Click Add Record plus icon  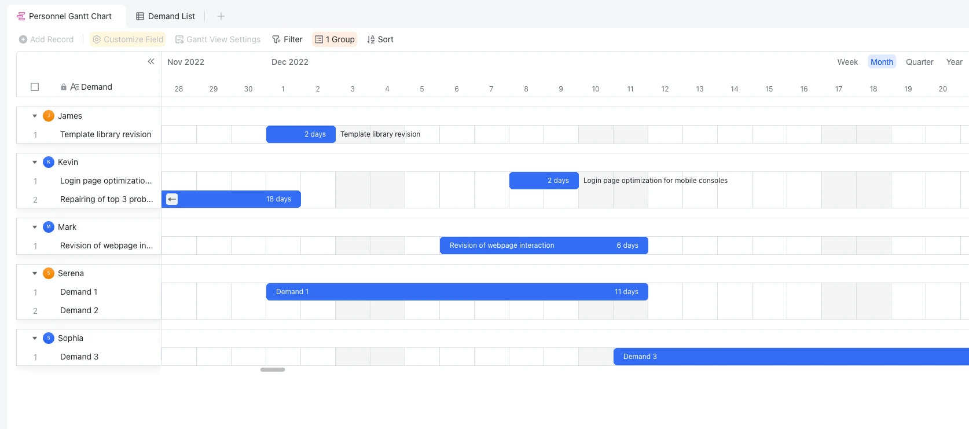(23, 39)
